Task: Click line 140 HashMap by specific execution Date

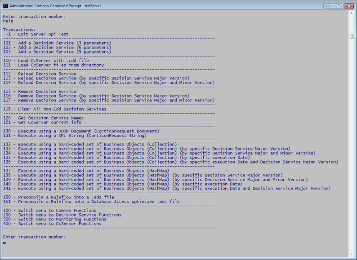Action: tap(123, 184)
